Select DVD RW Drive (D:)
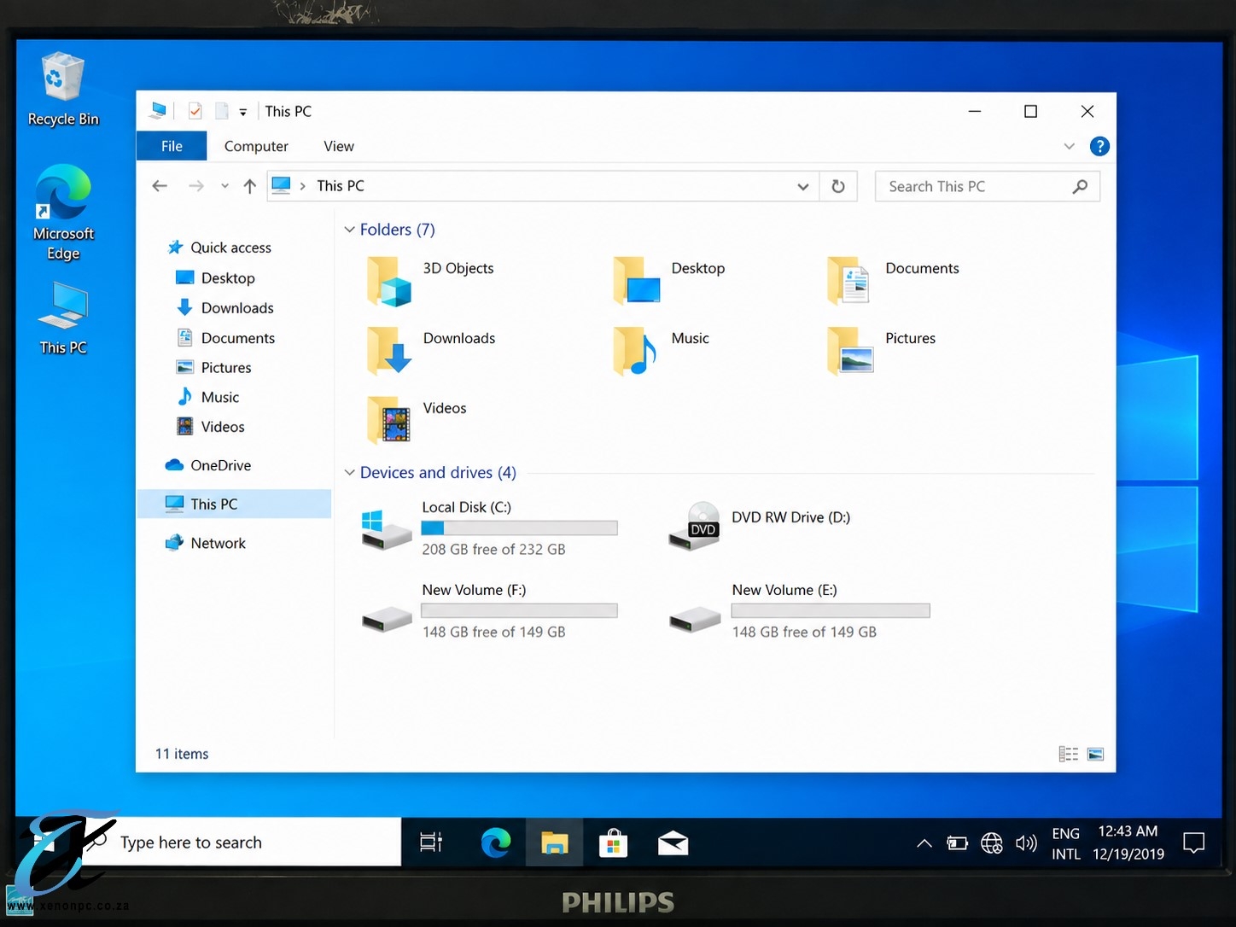The height and width of the screenshot is (927, 1236). coord(759,526)
